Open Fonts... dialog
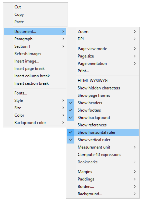The width and height of the screenshot is (142, 202). 35,93
